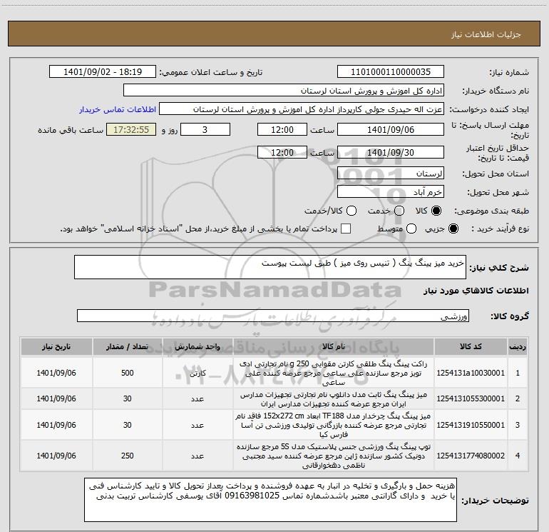
Task: Click the ردیف column header
Action: pos(518,347)
